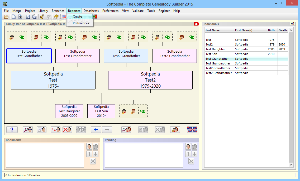Click the Individuals list scroll down arrow
This screenshot has height=181, width=300.
[x=291, y=165]
